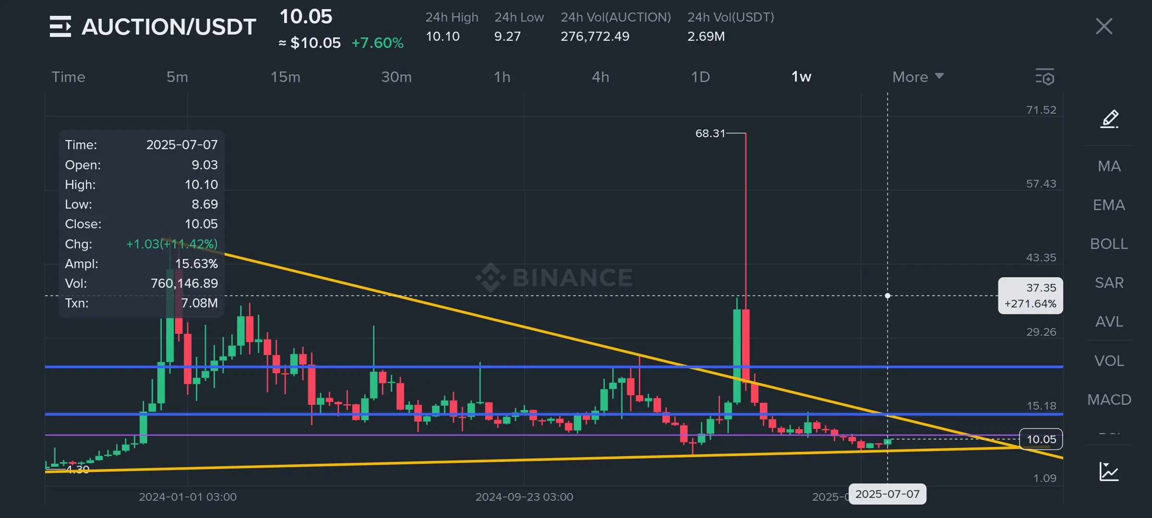Show the VOL sub-indicator
This screenshot has height=518, width=1152.
click(x=1109, y=361)
